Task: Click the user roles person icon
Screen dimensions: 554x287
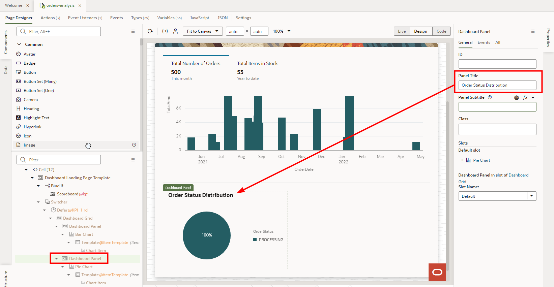Action: (x=175, y=31)
